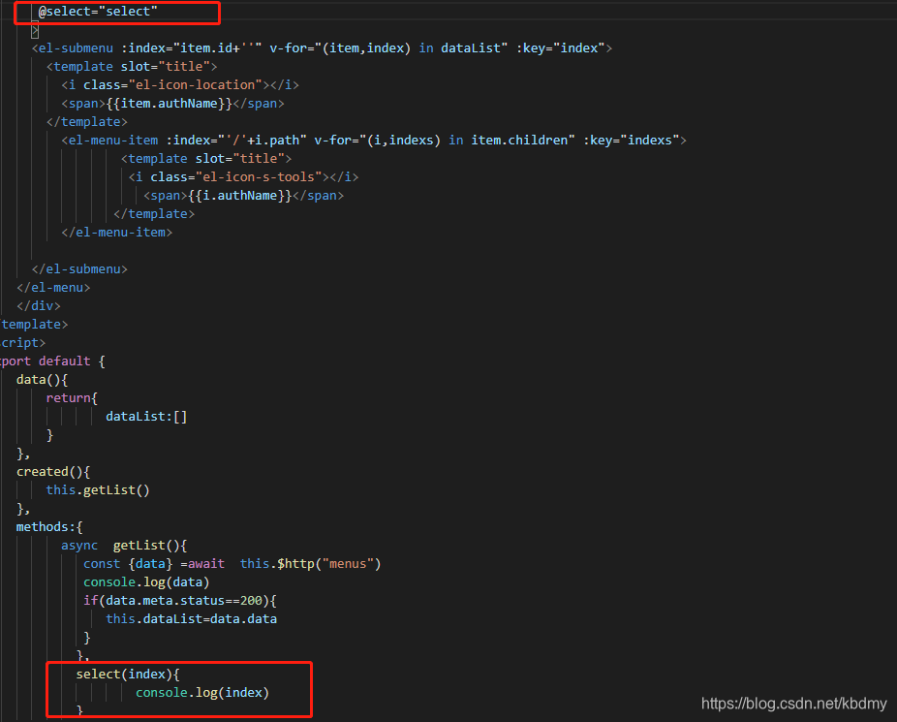This screenshot has width=897, height=722.
Task: Click the const {data} =await line
Action: (x=232, y=563)
